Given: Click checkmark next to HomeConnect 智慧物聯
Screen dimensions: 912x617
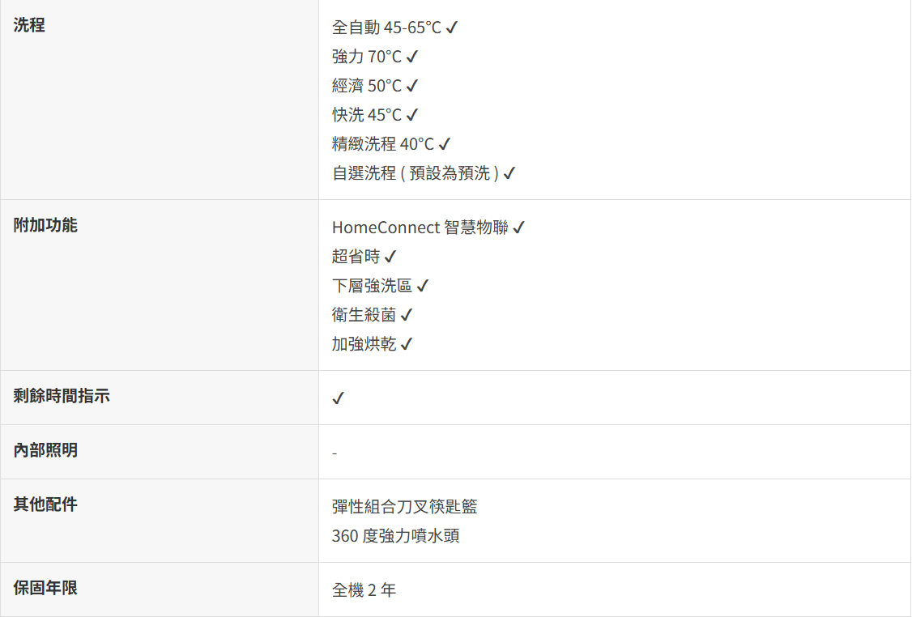Looking at the screenshot, I should click(519, 228).
